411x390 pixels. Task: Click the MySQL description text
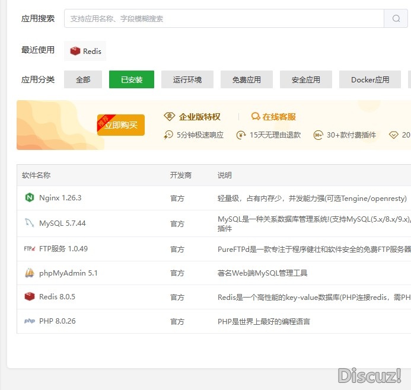(314, 223)
